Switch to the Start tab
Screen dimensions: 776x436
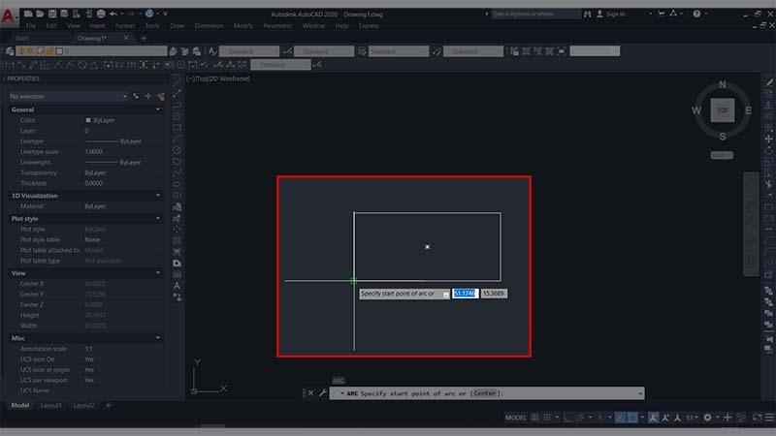tap(22, 38)
